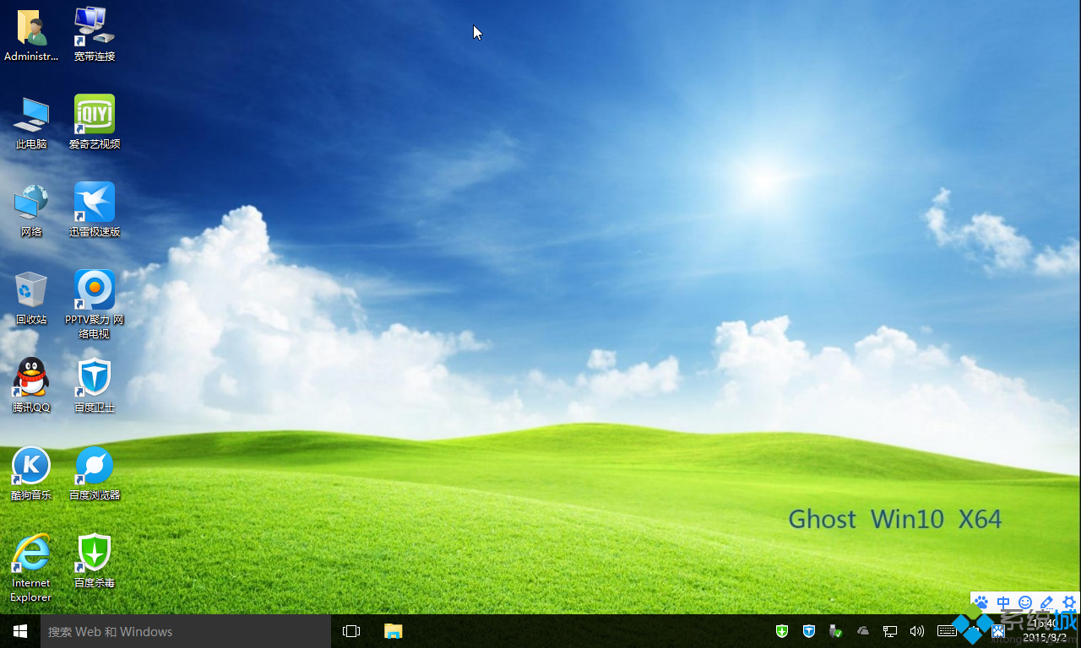Open Task View on the taskbar

[x=350, y=630]
